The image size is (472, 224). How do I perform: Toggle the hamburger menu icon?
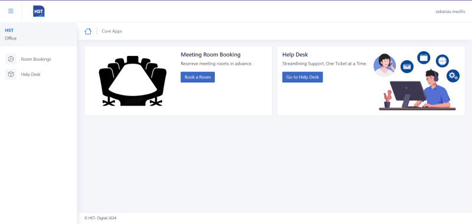(11, 11)
